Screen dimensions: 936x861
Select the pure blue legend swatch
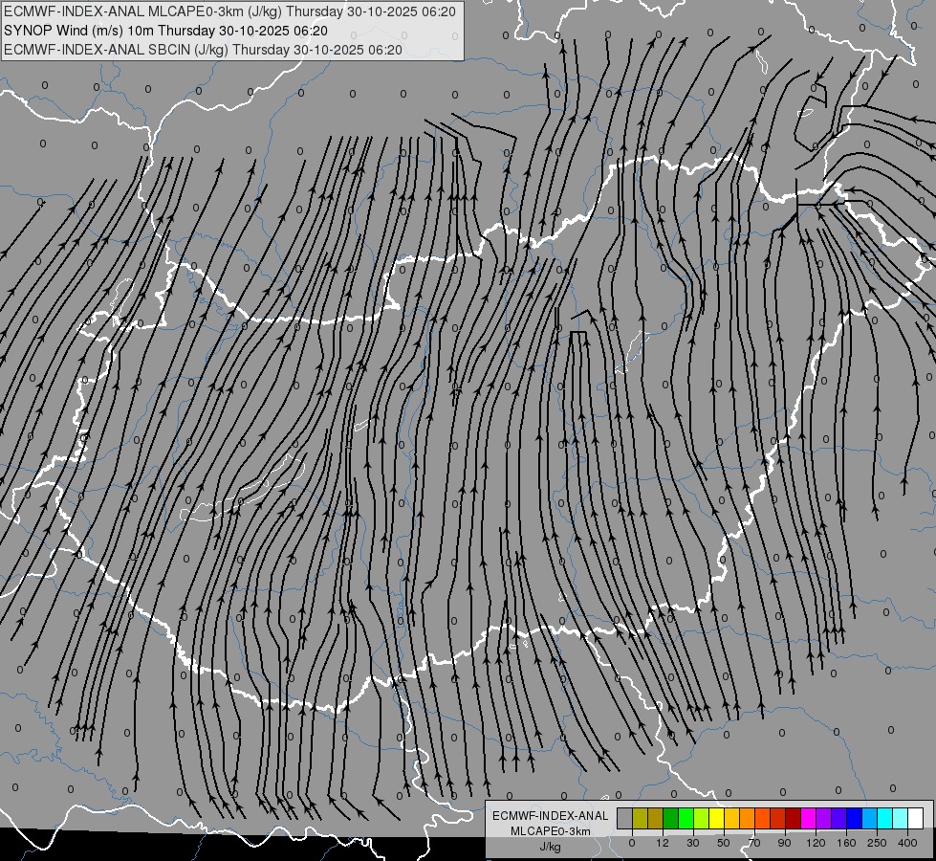pos(854,818)
